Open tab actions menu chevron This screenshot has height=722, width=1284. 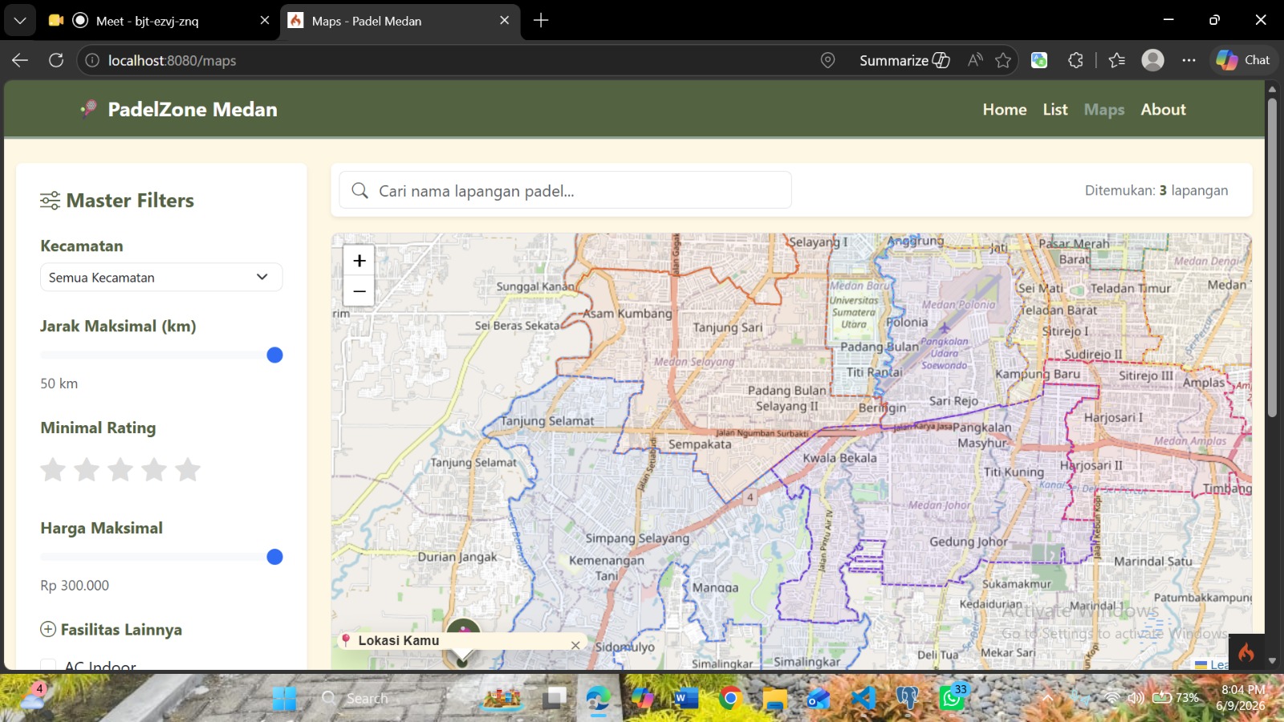[x=20, y=20]
